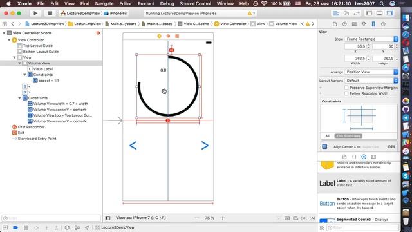Toggle the Debug area pane
The height and width of the screenshot is (232, 412).
tap(379, 13)
